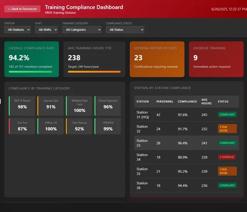Viewport: 247px width, 212px height.
Task: Click the 2 DUE SOON badge
Action: coord(227,129)
